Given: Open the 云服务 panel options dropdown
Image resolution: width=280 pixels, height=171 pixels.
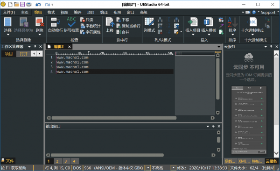Looking at the screenshot, I should pyautogui.click(x=266, y=47).
